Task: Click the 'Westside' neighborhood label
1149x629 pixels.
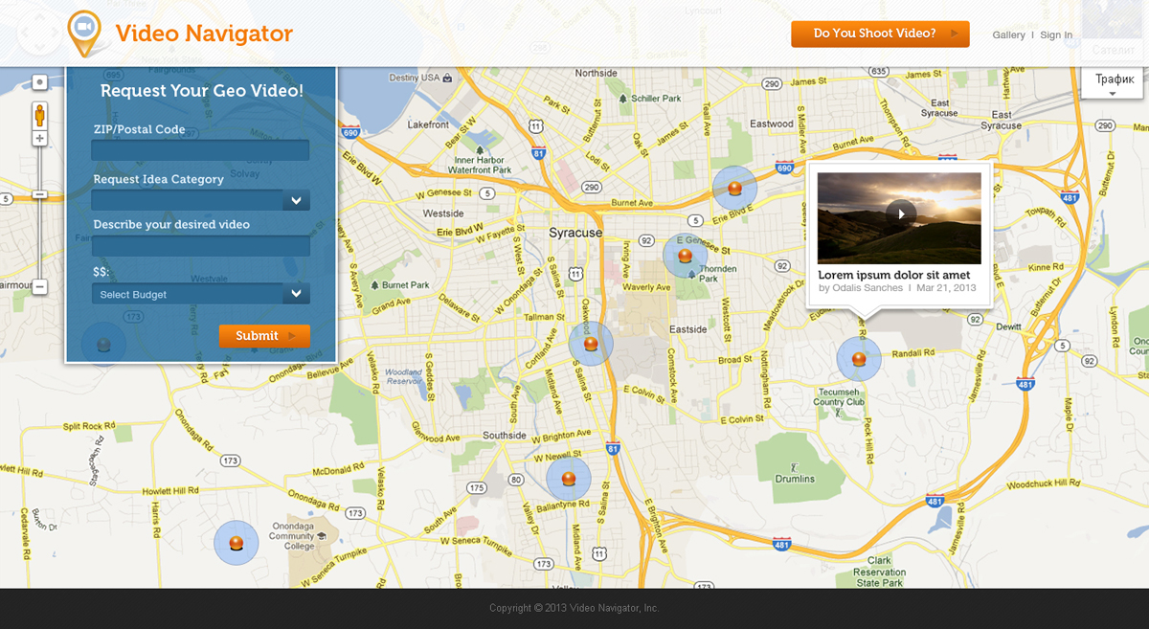Action: [x=443, y=213]
